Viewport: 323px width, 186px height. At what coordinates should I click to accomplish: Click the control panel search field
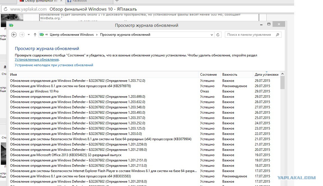(253, 35)
